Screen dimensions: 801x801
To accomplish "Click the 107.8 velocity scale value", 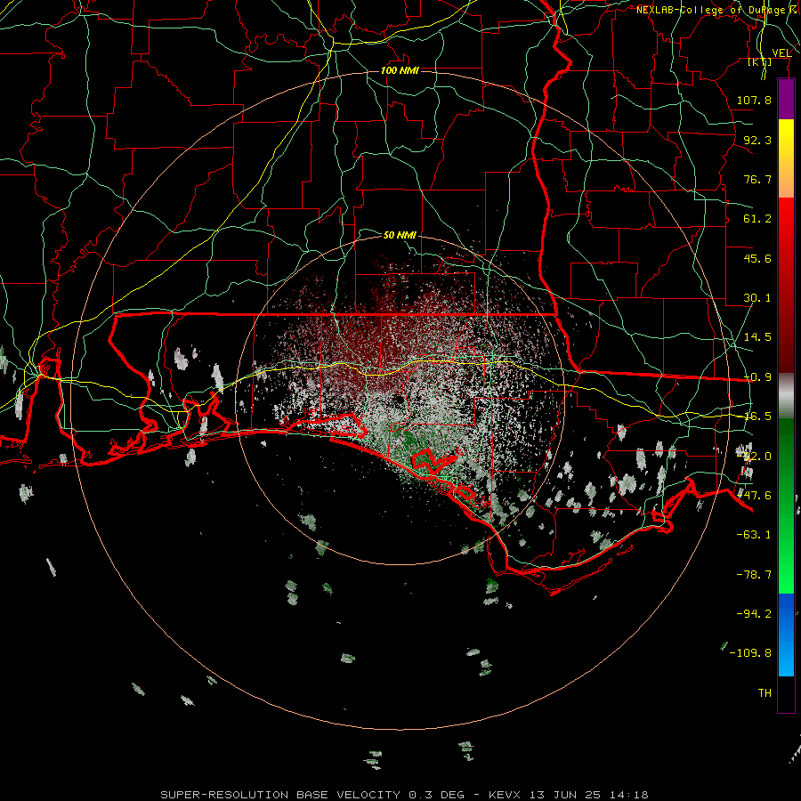I will [x=754, y=100].
